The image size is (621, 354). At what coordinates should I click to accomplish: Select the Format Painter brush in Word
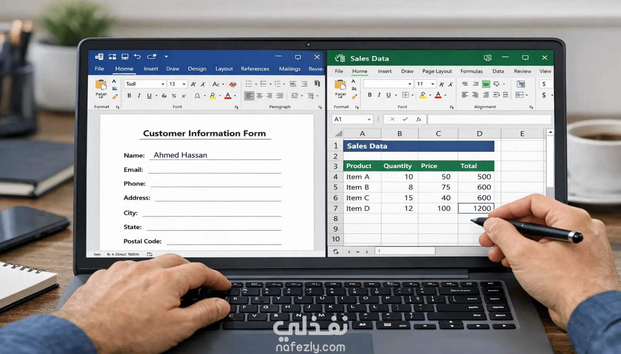115,97
